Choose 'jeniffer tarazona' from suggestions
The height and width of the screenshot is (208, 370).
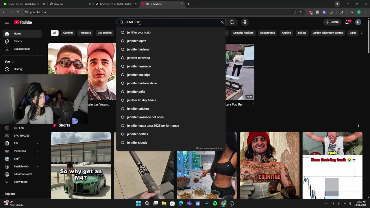pos(171,58)
